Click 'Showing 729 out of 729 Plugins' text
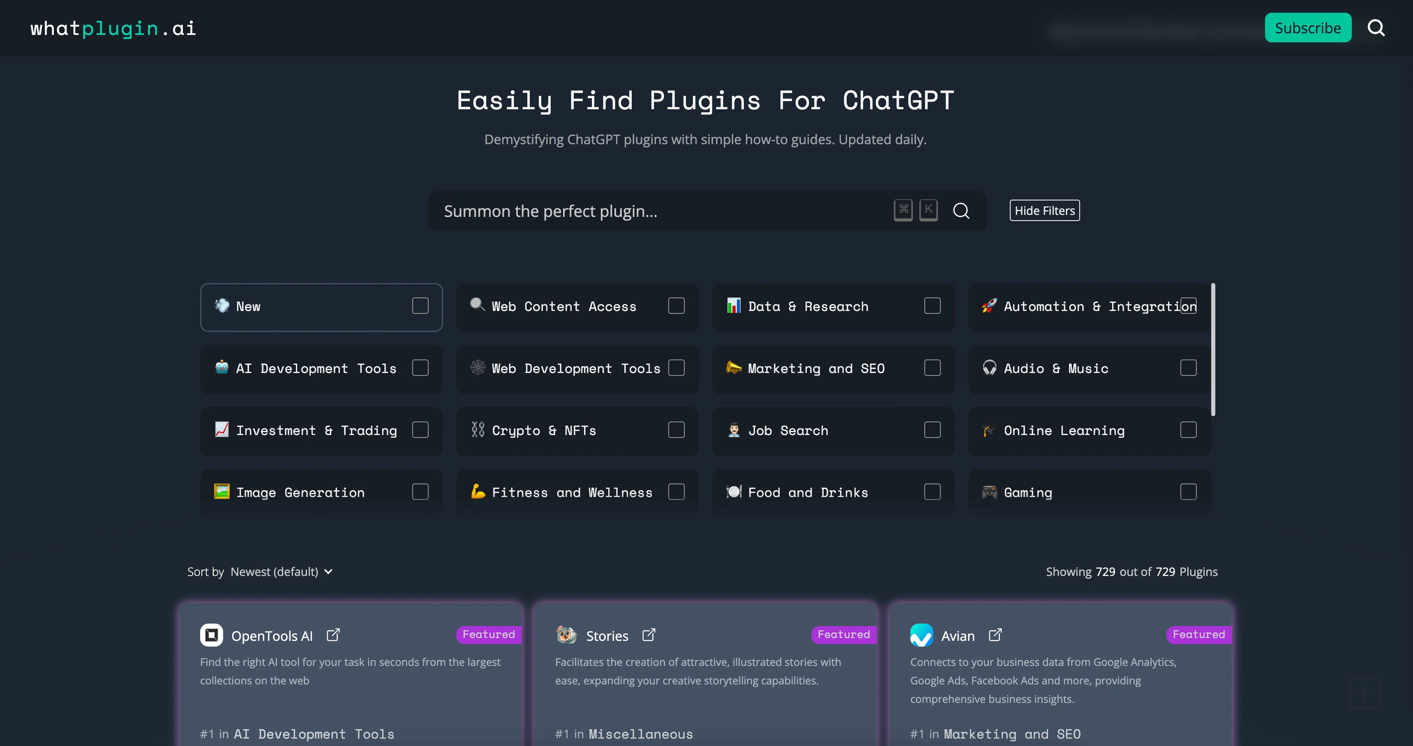Image resolution: width=1413 pixels, height=746 pixels. 1131,572
